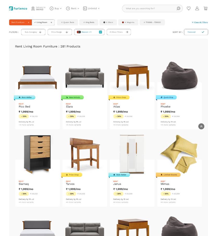Open the wishlist heart icon
The image size is (217, 236).
point(189,8)
